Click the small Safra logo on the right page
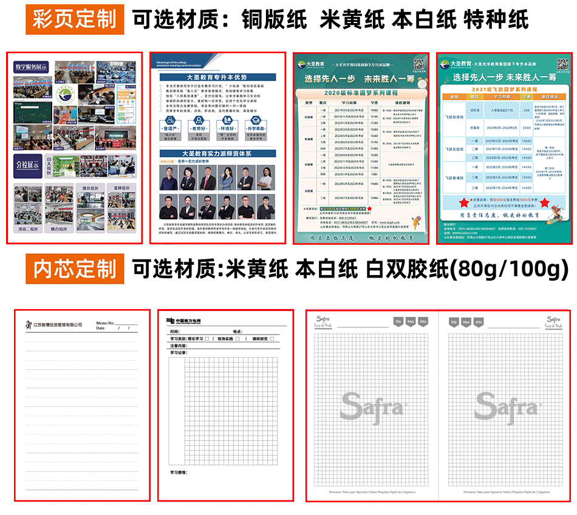 553,322
